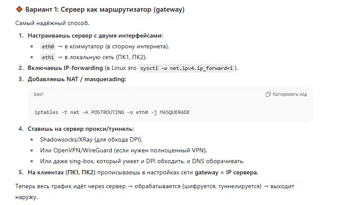Select the inline code "eth0" badge
341x205 pixels.
(x=47, y=47)
